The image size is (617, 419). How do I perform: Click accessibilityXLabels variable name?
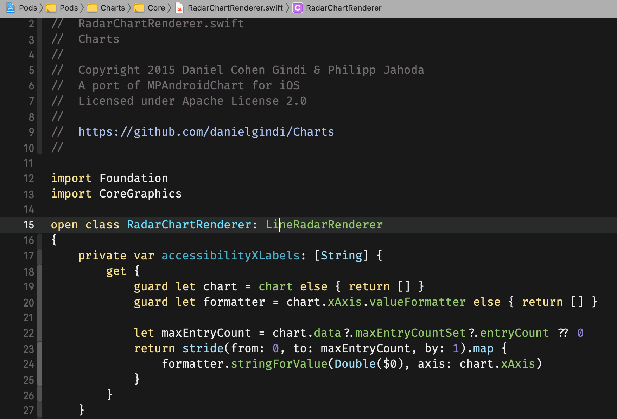(230, 256)
